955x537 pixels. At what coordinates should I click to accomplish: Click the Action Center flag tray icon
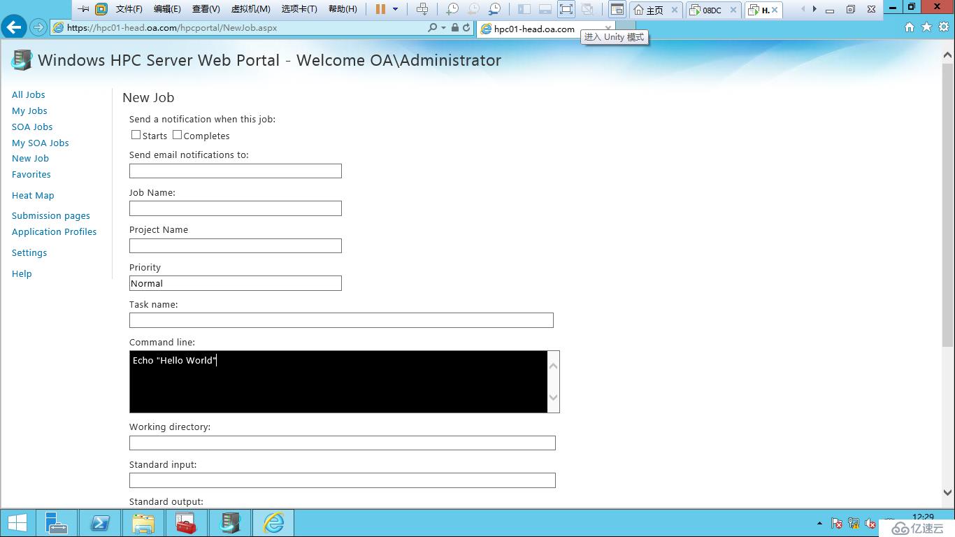point(837,523)
